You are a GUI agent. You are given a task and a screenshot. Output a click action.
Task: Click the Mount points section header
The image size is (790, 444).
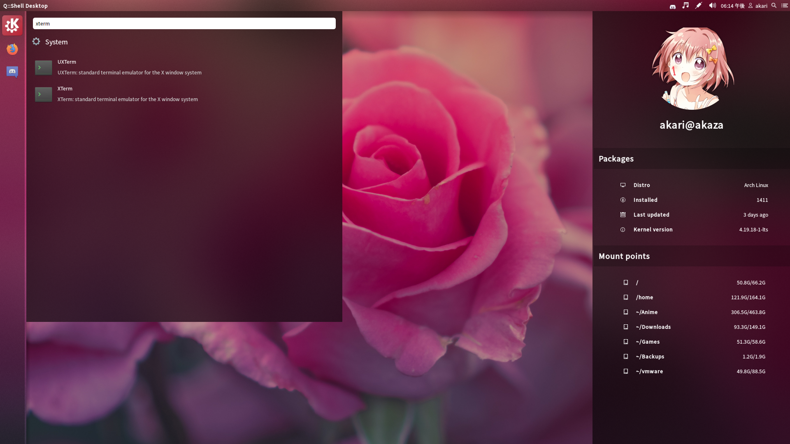(x=624, y=256)
